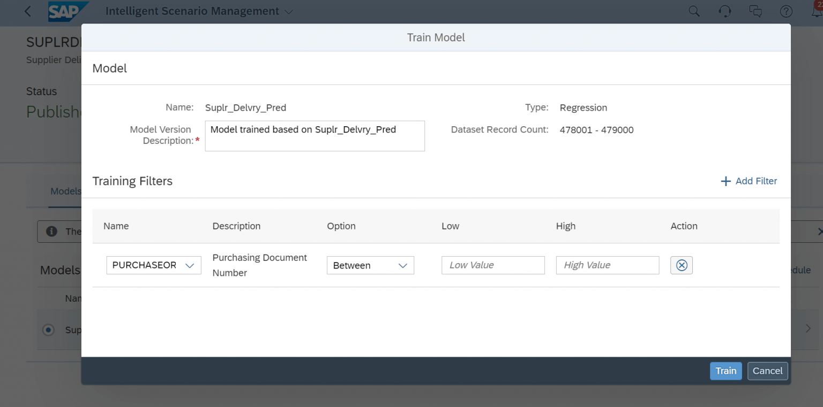823x407 pixels.
Task: Open the help question mark icon
Action: pyautogui.click(x=786, y=11)
